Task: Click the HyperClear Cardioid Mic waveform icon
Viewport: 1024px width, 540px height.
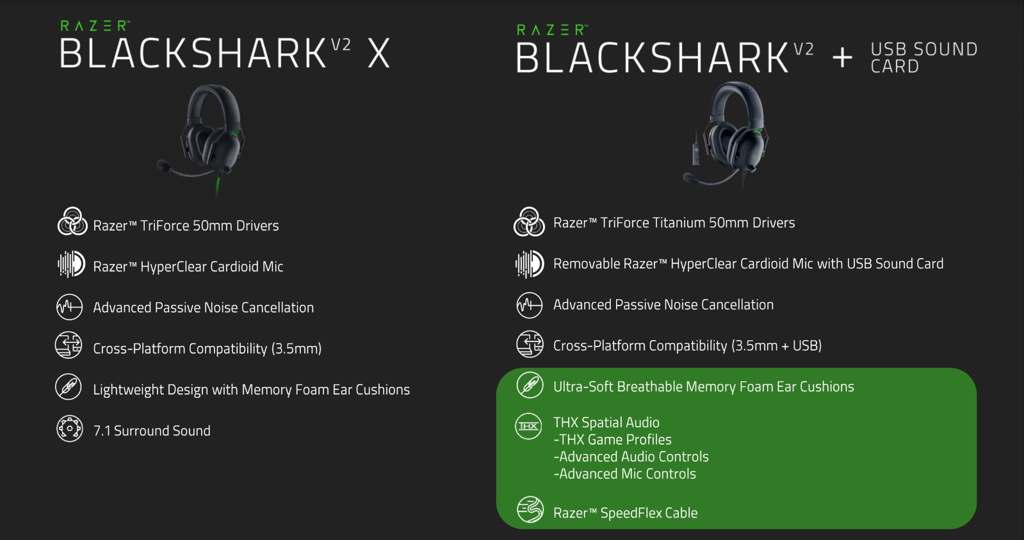Action: (72, 264)
